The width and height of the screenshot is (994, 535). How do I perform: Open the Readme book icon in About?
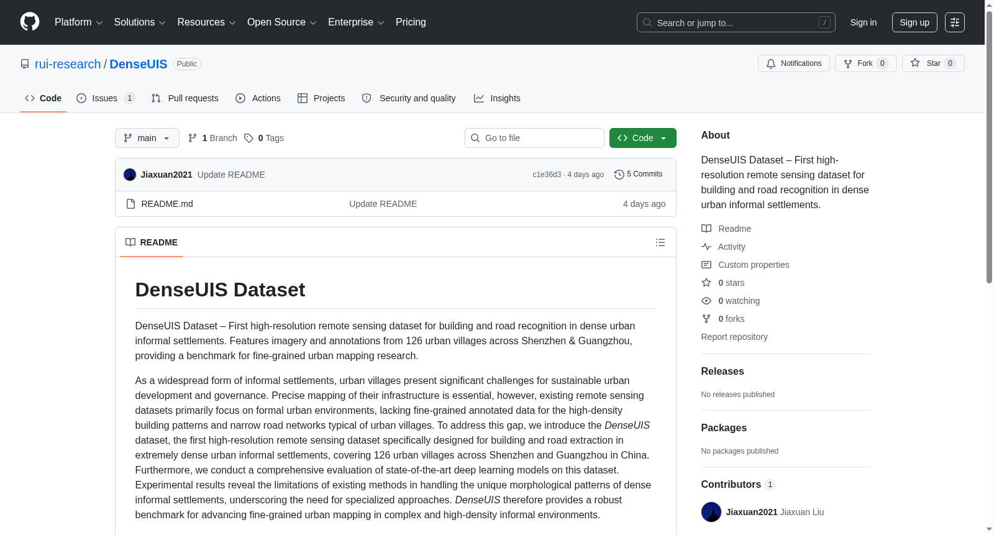706,229
